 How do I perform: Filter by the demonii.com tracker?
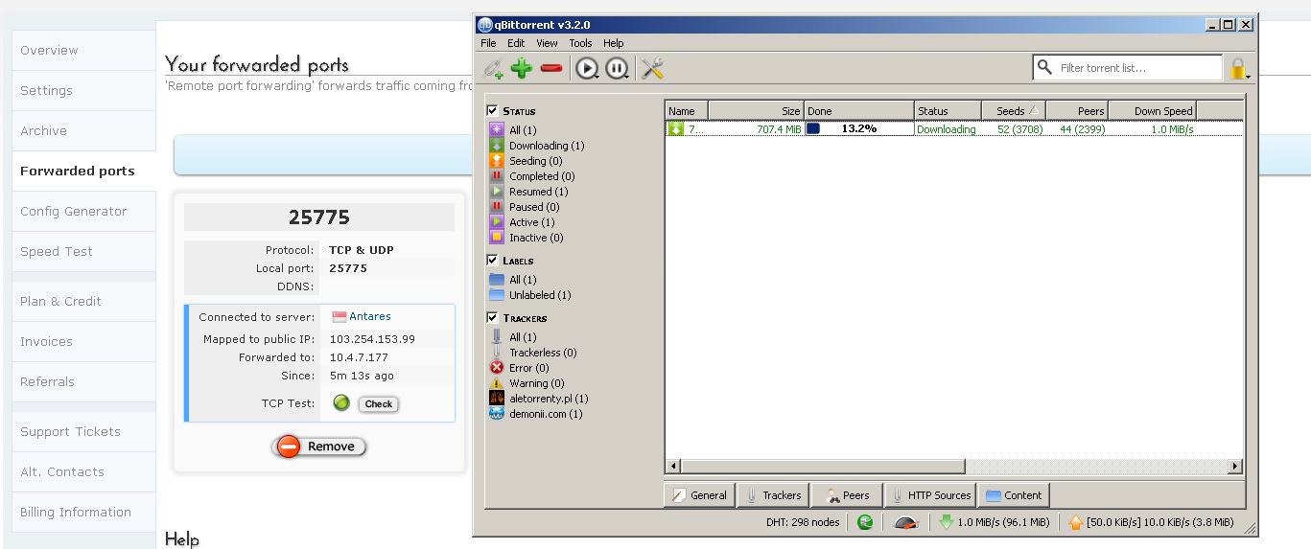tap(546, 414)
